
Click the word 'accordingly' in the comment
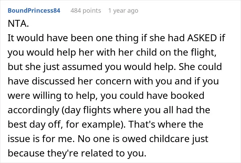33,110
